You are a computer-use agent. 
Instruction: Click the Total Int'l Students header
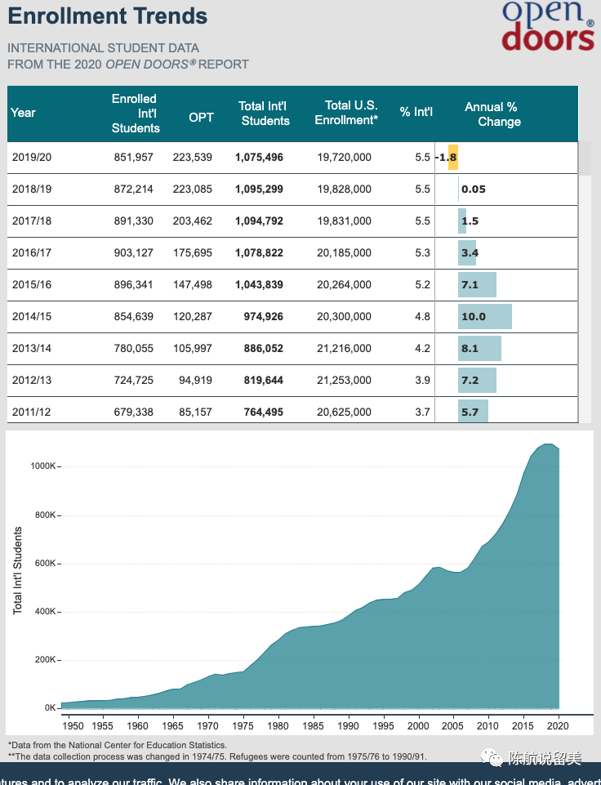pos(264,114)
